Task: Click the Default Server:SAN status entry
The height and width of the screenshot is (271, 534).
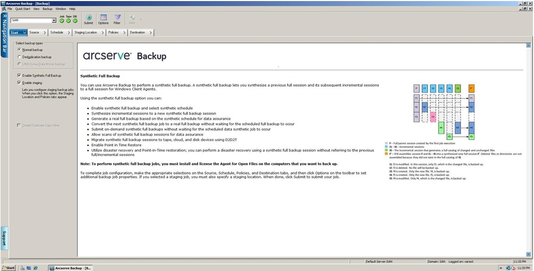Action: (379, 262)
